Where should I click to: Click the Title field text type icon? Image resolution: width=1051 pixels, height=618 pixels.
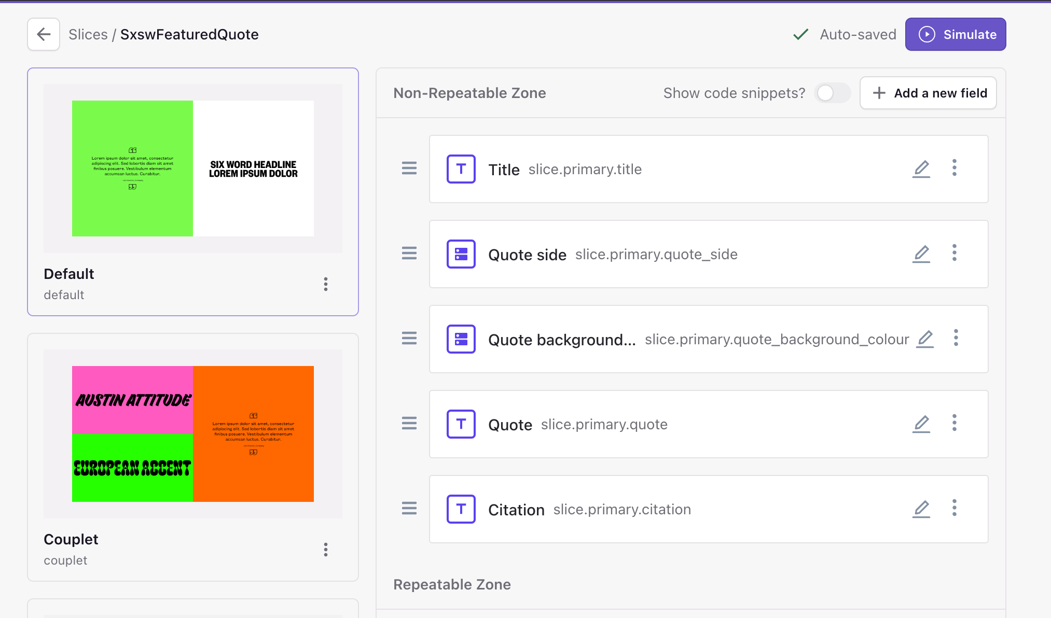pyautogui.click(x=461, y=169)
